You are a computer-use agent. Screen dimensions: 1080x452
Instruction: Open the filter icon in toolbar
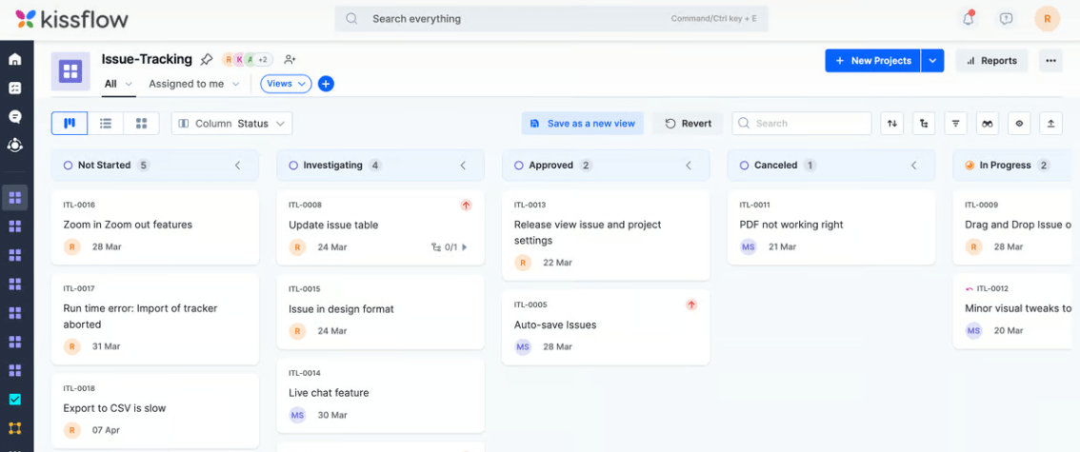click(x=956, y=124)
